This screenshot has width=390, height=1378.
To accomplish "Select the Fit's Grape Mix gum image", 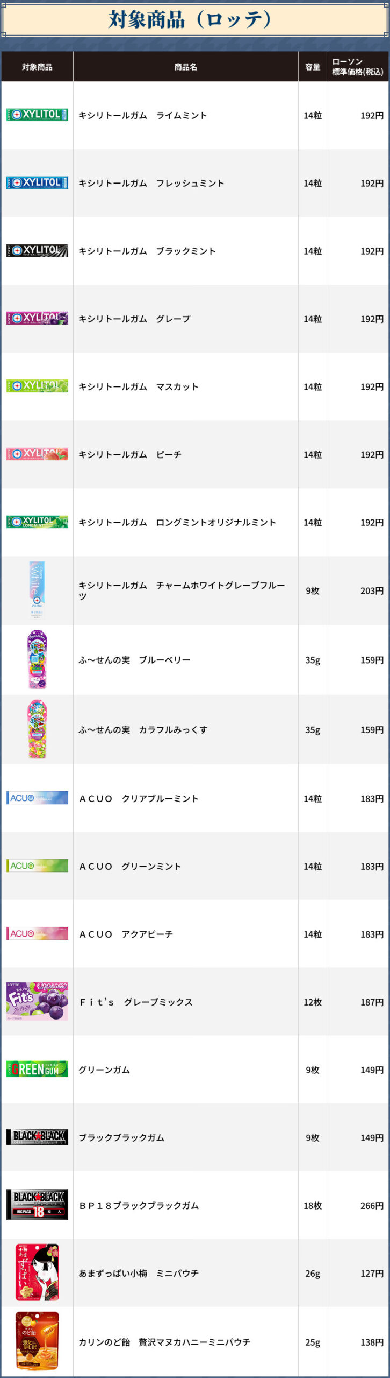I will (37, 1001).
